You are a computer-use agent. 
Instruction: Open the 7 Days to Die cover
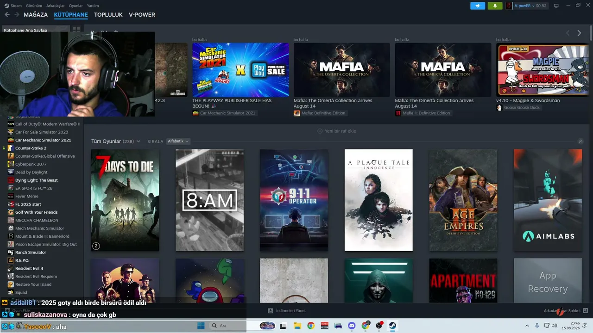[125, 200]
